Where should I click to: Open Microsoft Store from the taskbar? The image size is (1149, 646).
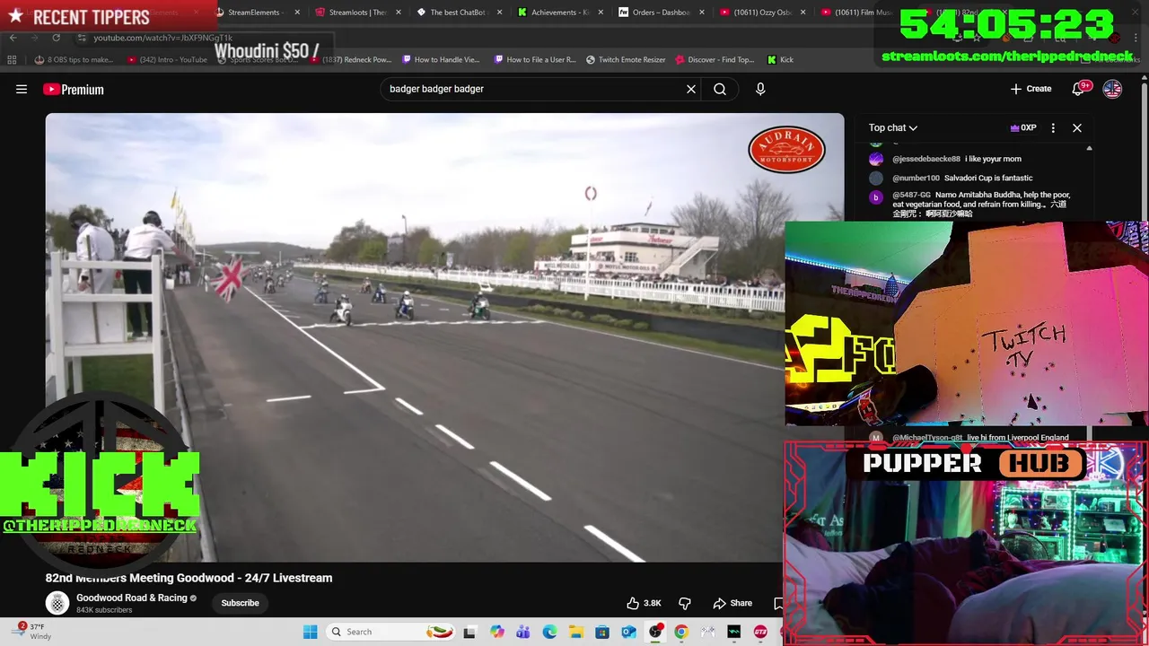pyautogui.click(x=602, y=632)
